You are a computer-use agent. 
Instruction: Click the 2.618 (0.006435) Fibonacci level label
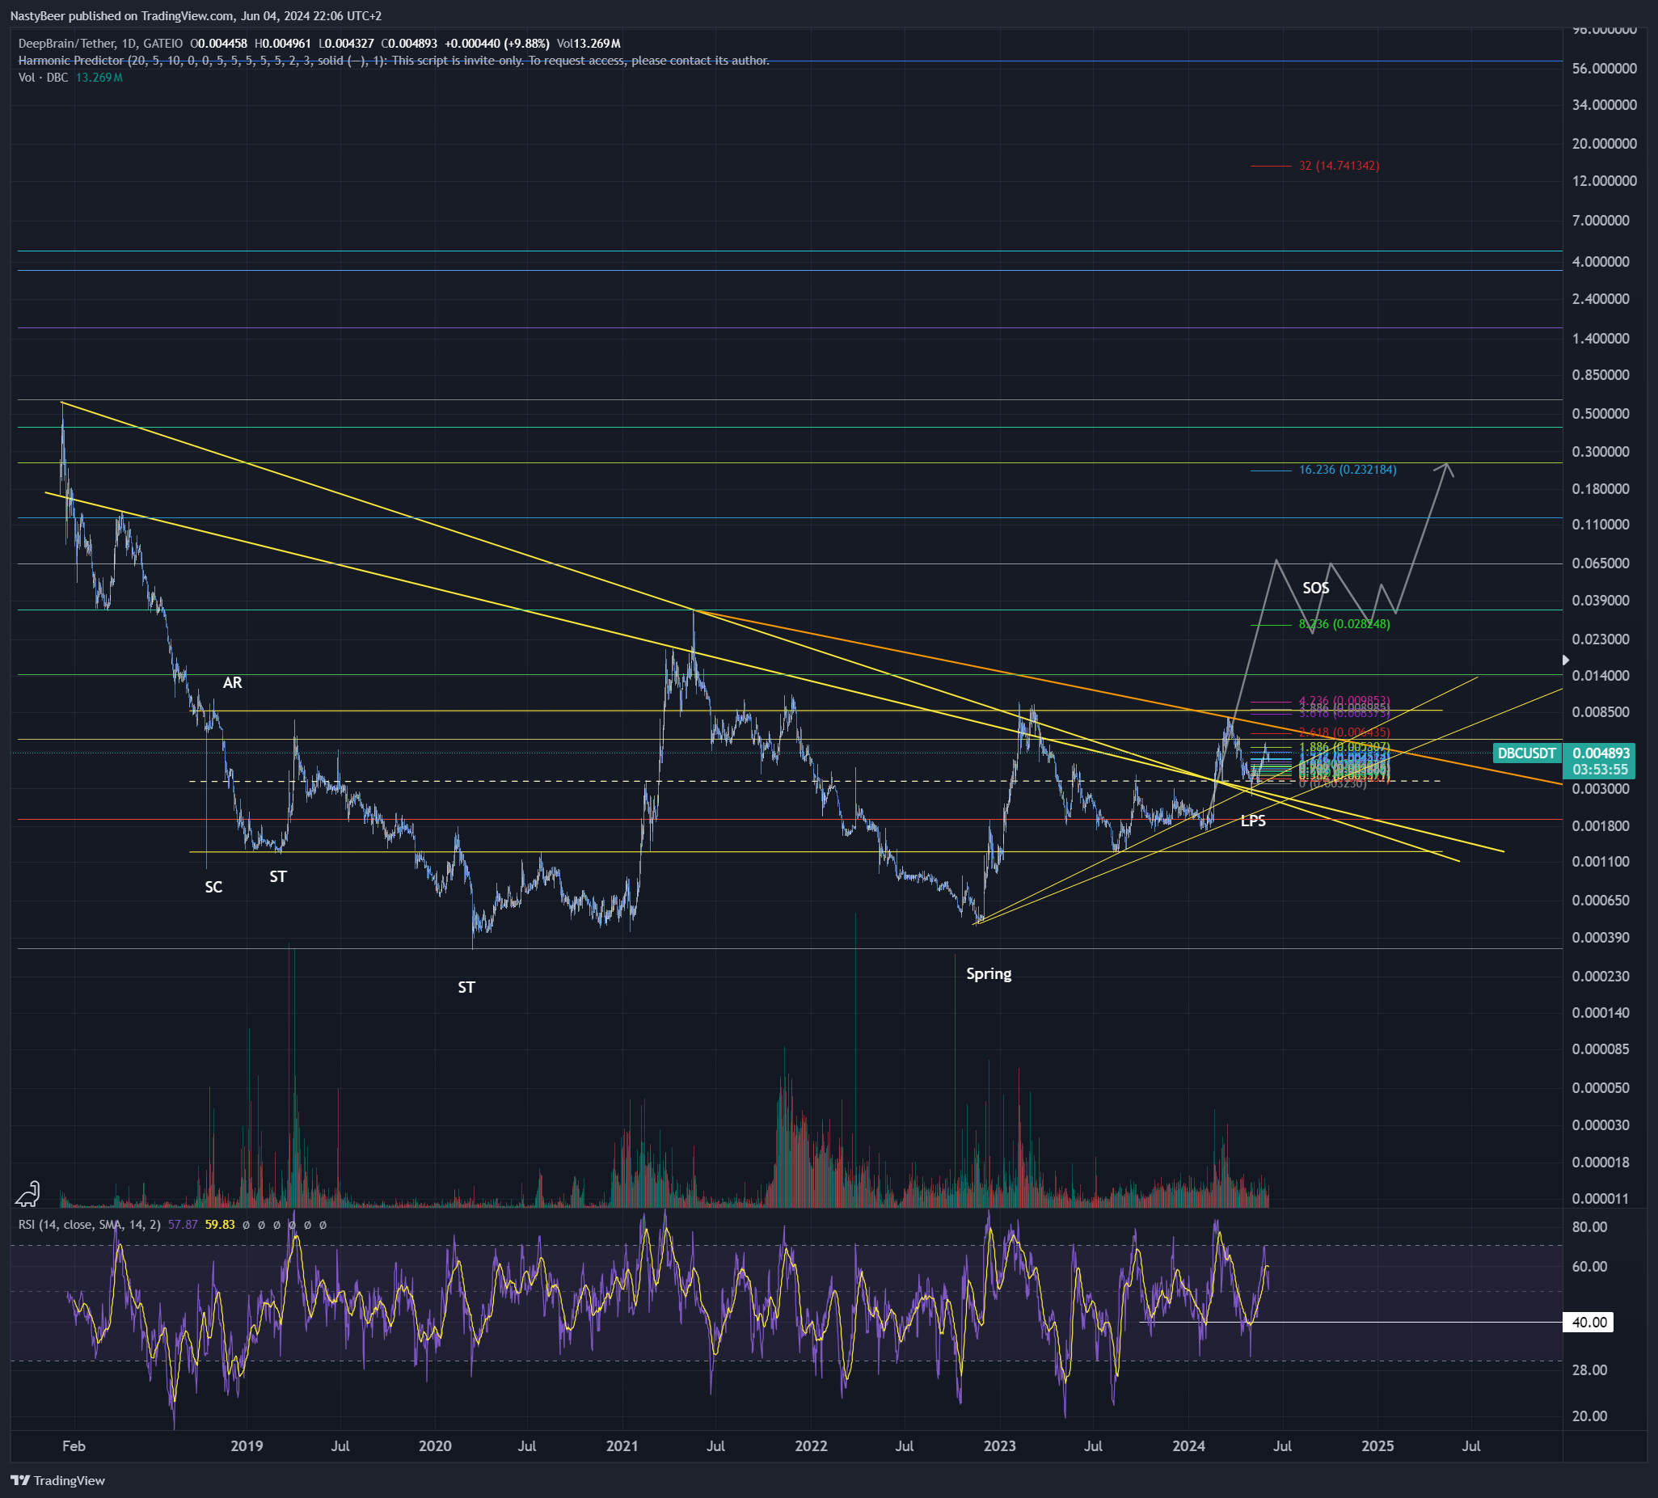click(1344, 732)
